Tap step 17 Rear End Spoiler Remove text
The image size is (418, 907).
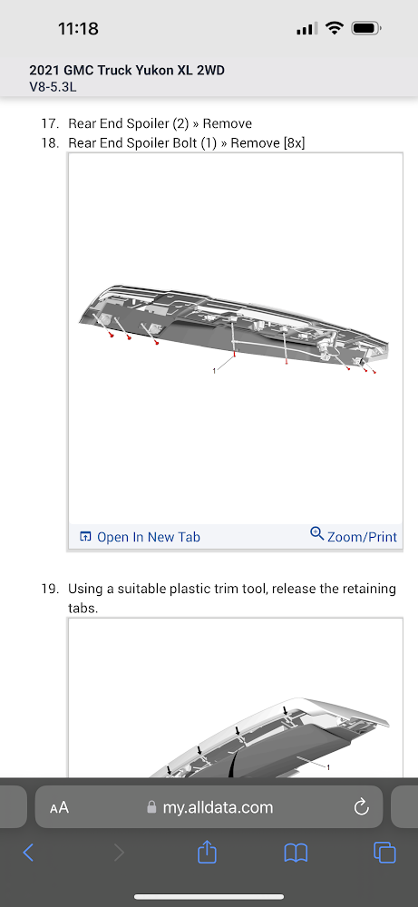160,123
